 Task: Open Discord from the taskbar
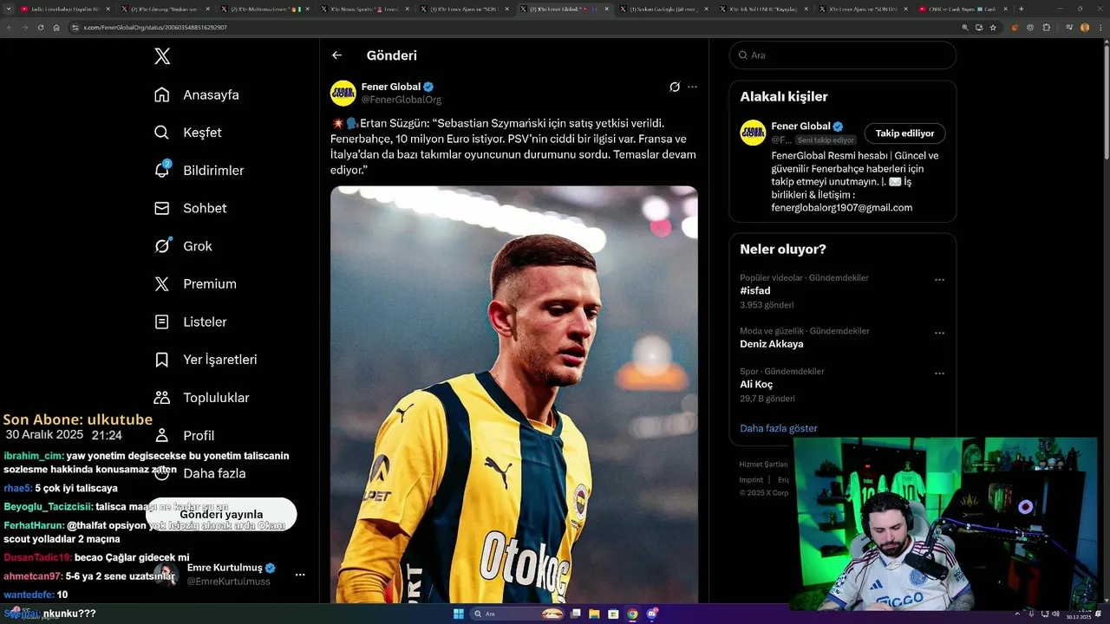[651, 614]
